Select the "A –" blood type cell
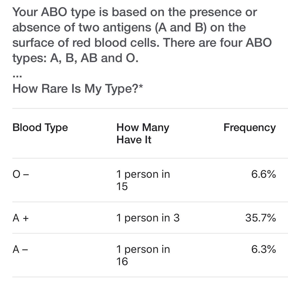 click(x=20, y=249)
